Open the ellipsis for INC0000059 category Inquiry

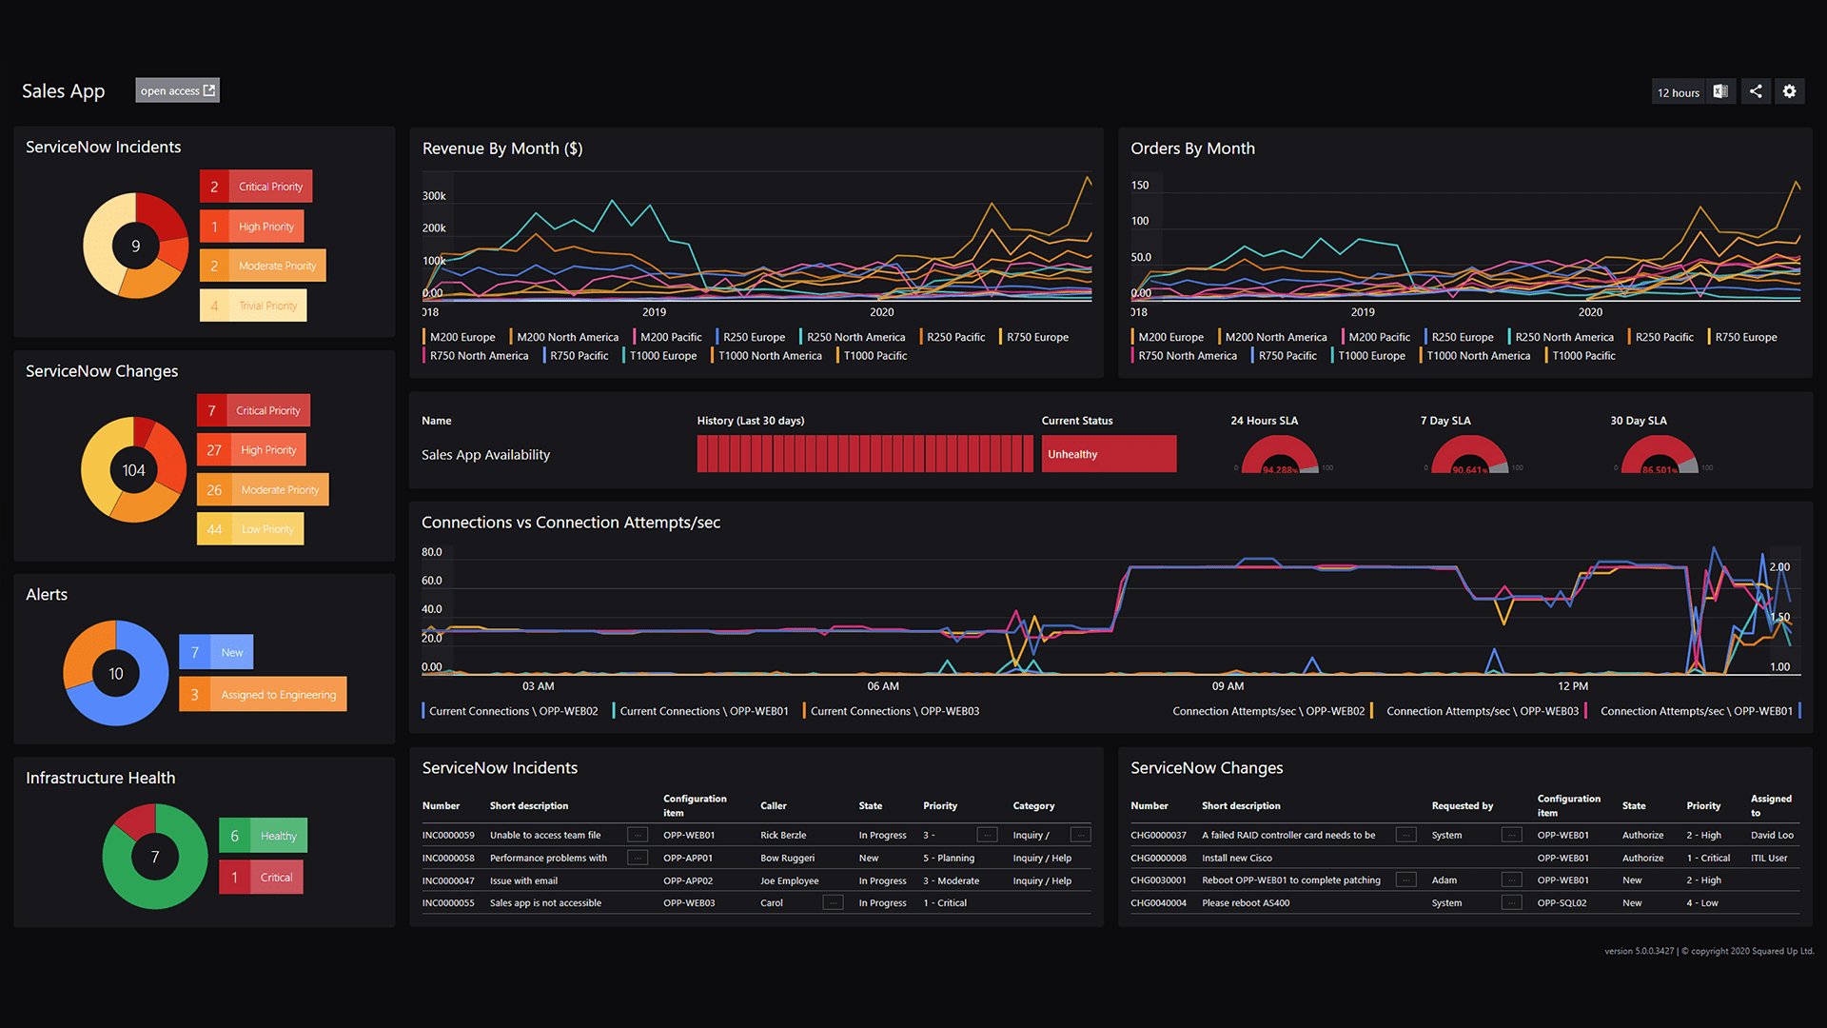click(x=1080, y=835)
